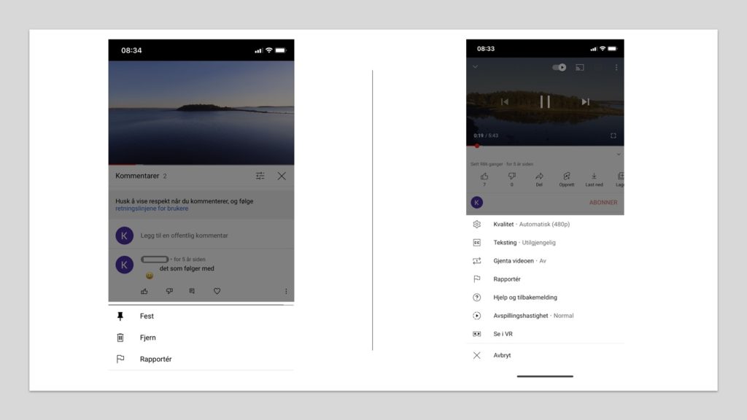Open the Teksting captions option
This screenshot has width=747, height=420.
coord(545,242)
